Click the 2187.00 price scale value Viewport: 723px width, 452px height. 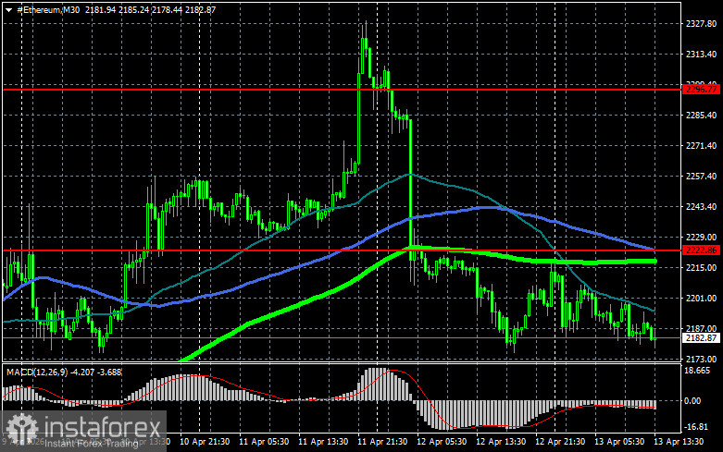tap(701, 328)
